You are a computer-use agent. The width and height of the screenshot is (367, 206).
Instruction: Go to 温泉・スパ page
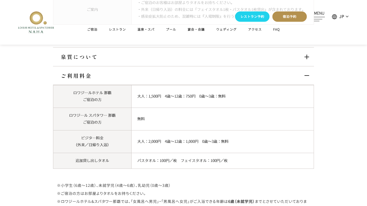point(146,29)
